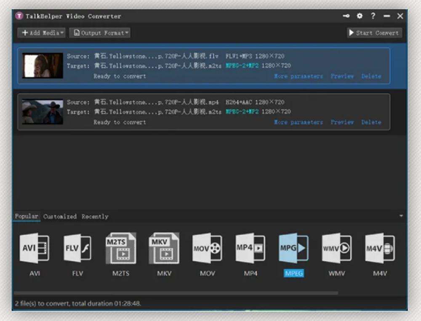421x321 pixels.
Task: Open the registration key icon
Action: (346, 16)
